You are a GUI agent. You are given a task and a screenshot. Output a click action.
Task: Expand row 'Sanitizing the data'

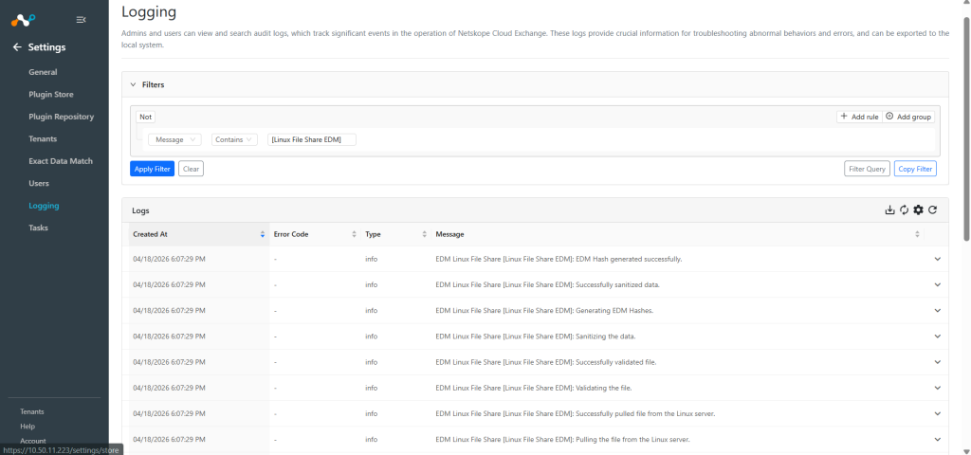point(937,337)
